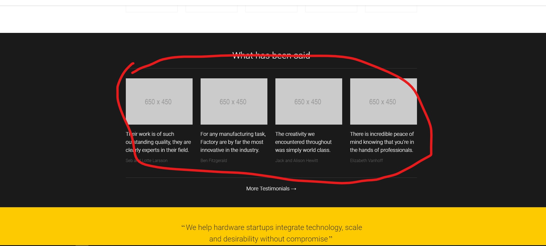
Task: Select Ben Fitzgerald's testimonial image
Action: [234, 101]
